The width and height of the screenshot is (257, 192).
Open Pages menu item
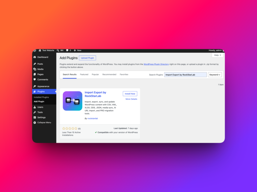tap(40, 74)
